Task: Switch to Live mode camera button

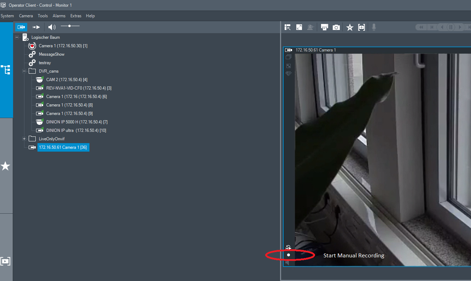Action: (x=21, y=27)
